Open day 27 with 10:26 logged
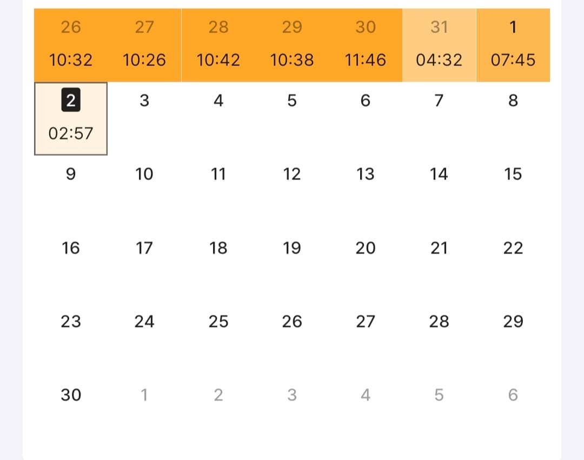This screenshot has width=584, height=460. pyautogui.click(x=144, y=45)
